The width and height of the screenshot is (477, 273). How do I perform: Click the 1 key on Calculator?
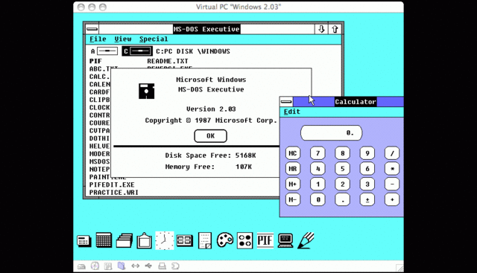pyautogui.click(x=318, y=184)
